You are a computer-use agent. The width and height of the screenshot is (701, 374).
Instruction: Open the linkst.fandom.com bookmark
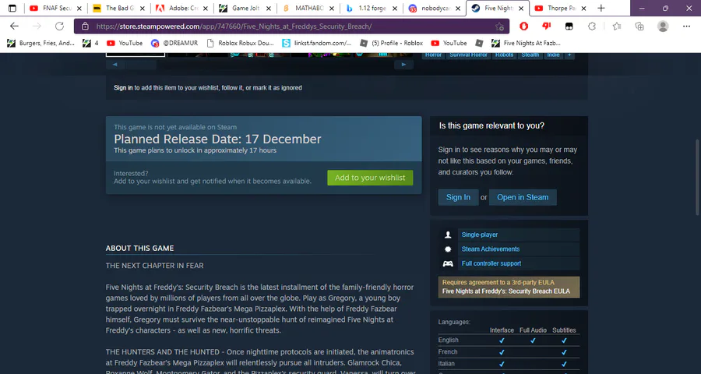click(x=316, y=43)
